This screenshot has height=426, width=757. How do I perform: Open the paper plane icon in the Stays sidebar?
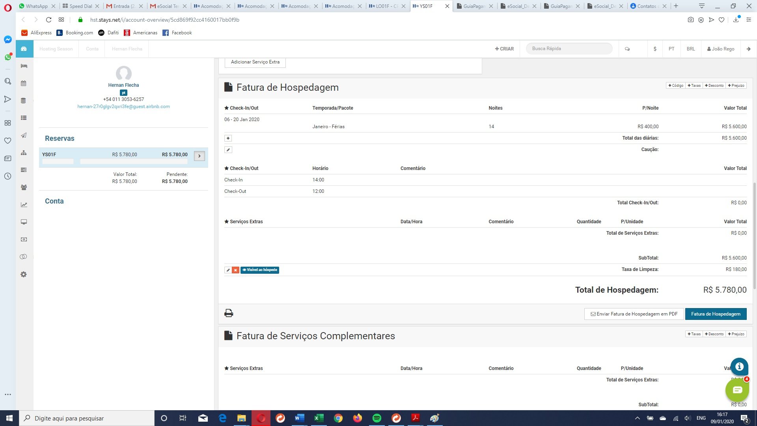coord(24,135)
